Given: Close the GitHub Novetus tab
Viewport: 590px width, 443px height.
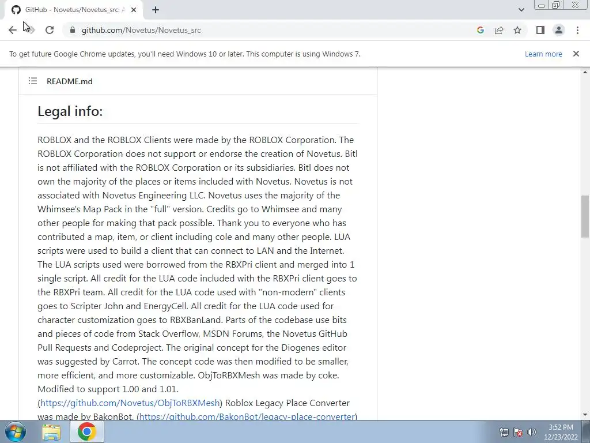Looking at the screenshot, I should tap(134, 10).
